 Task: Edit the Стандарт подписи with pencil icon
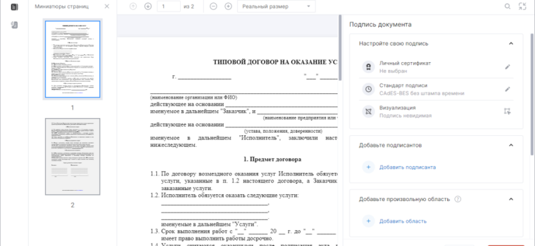(x=507, y=89)
